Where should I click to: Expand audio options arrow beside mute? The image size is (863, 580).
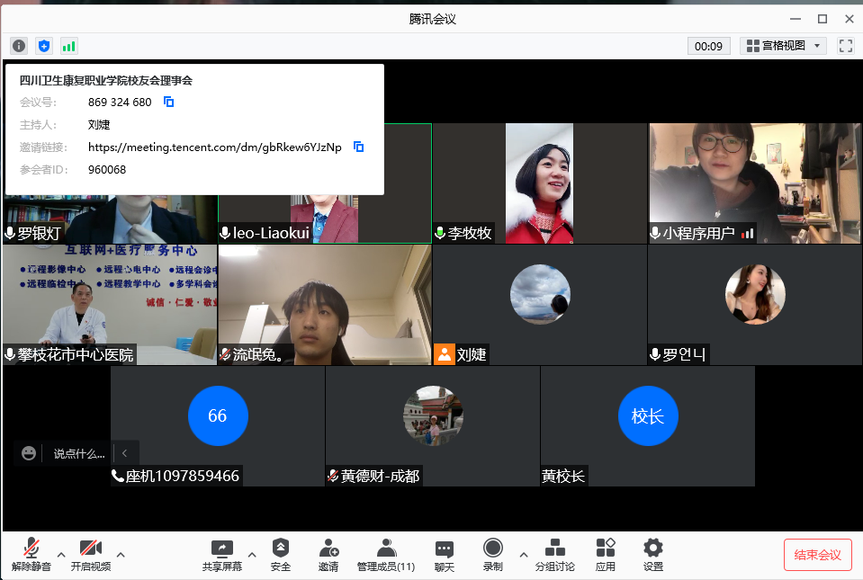[x=61, y=554]
